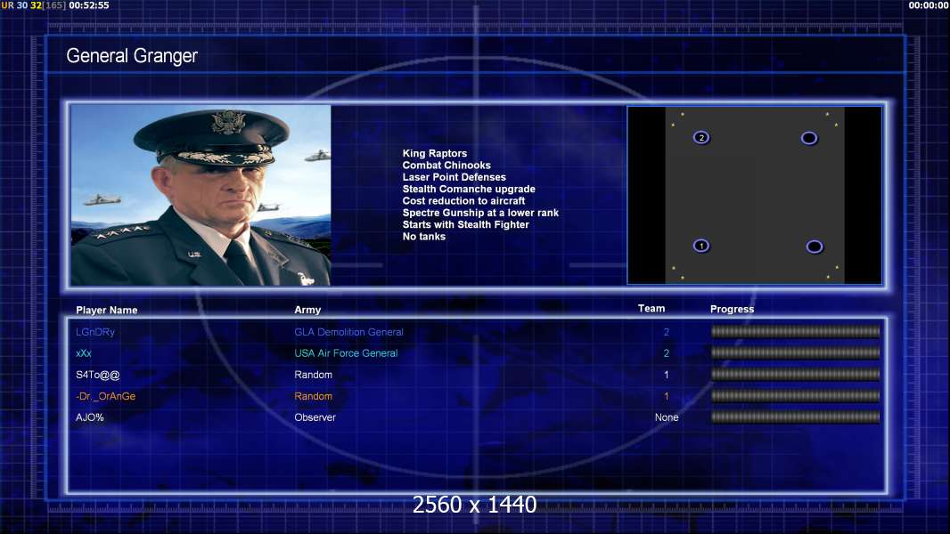The height and width of the screenshot is (534, 950).
Task: Click -Dr._OrAnGe's team number 1
Action: 667,396
